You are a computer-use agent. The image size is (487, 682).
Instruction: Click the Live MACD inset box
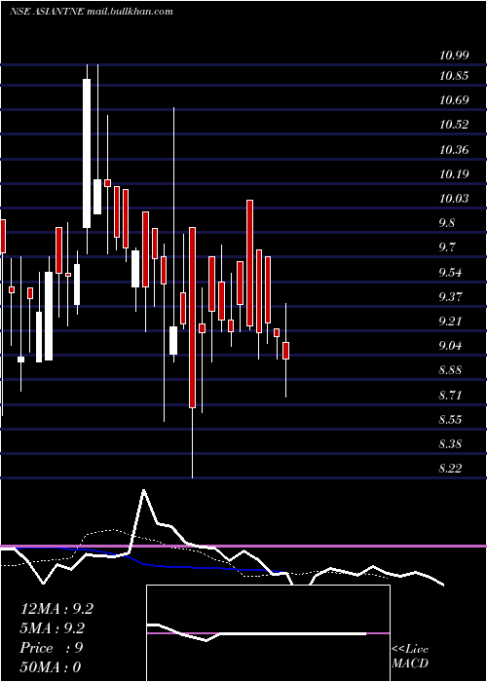pos(268,633)
